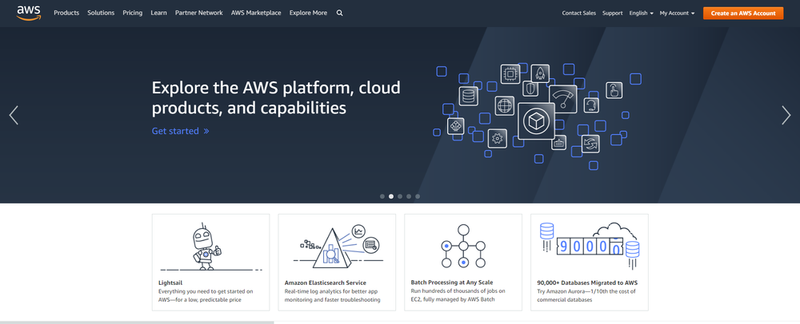Image resolution: width=800 pixels, height=324 pixels.
Task: Click the central cube icon in hero graphic
Action: coord(536,121)
